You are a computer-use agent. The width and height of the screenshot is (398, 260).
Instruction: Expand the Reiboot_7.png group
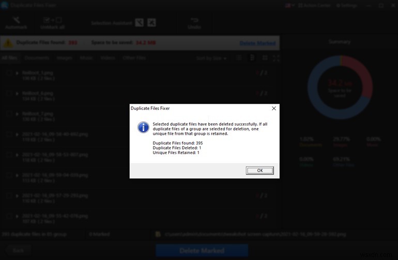coord(17,114)
